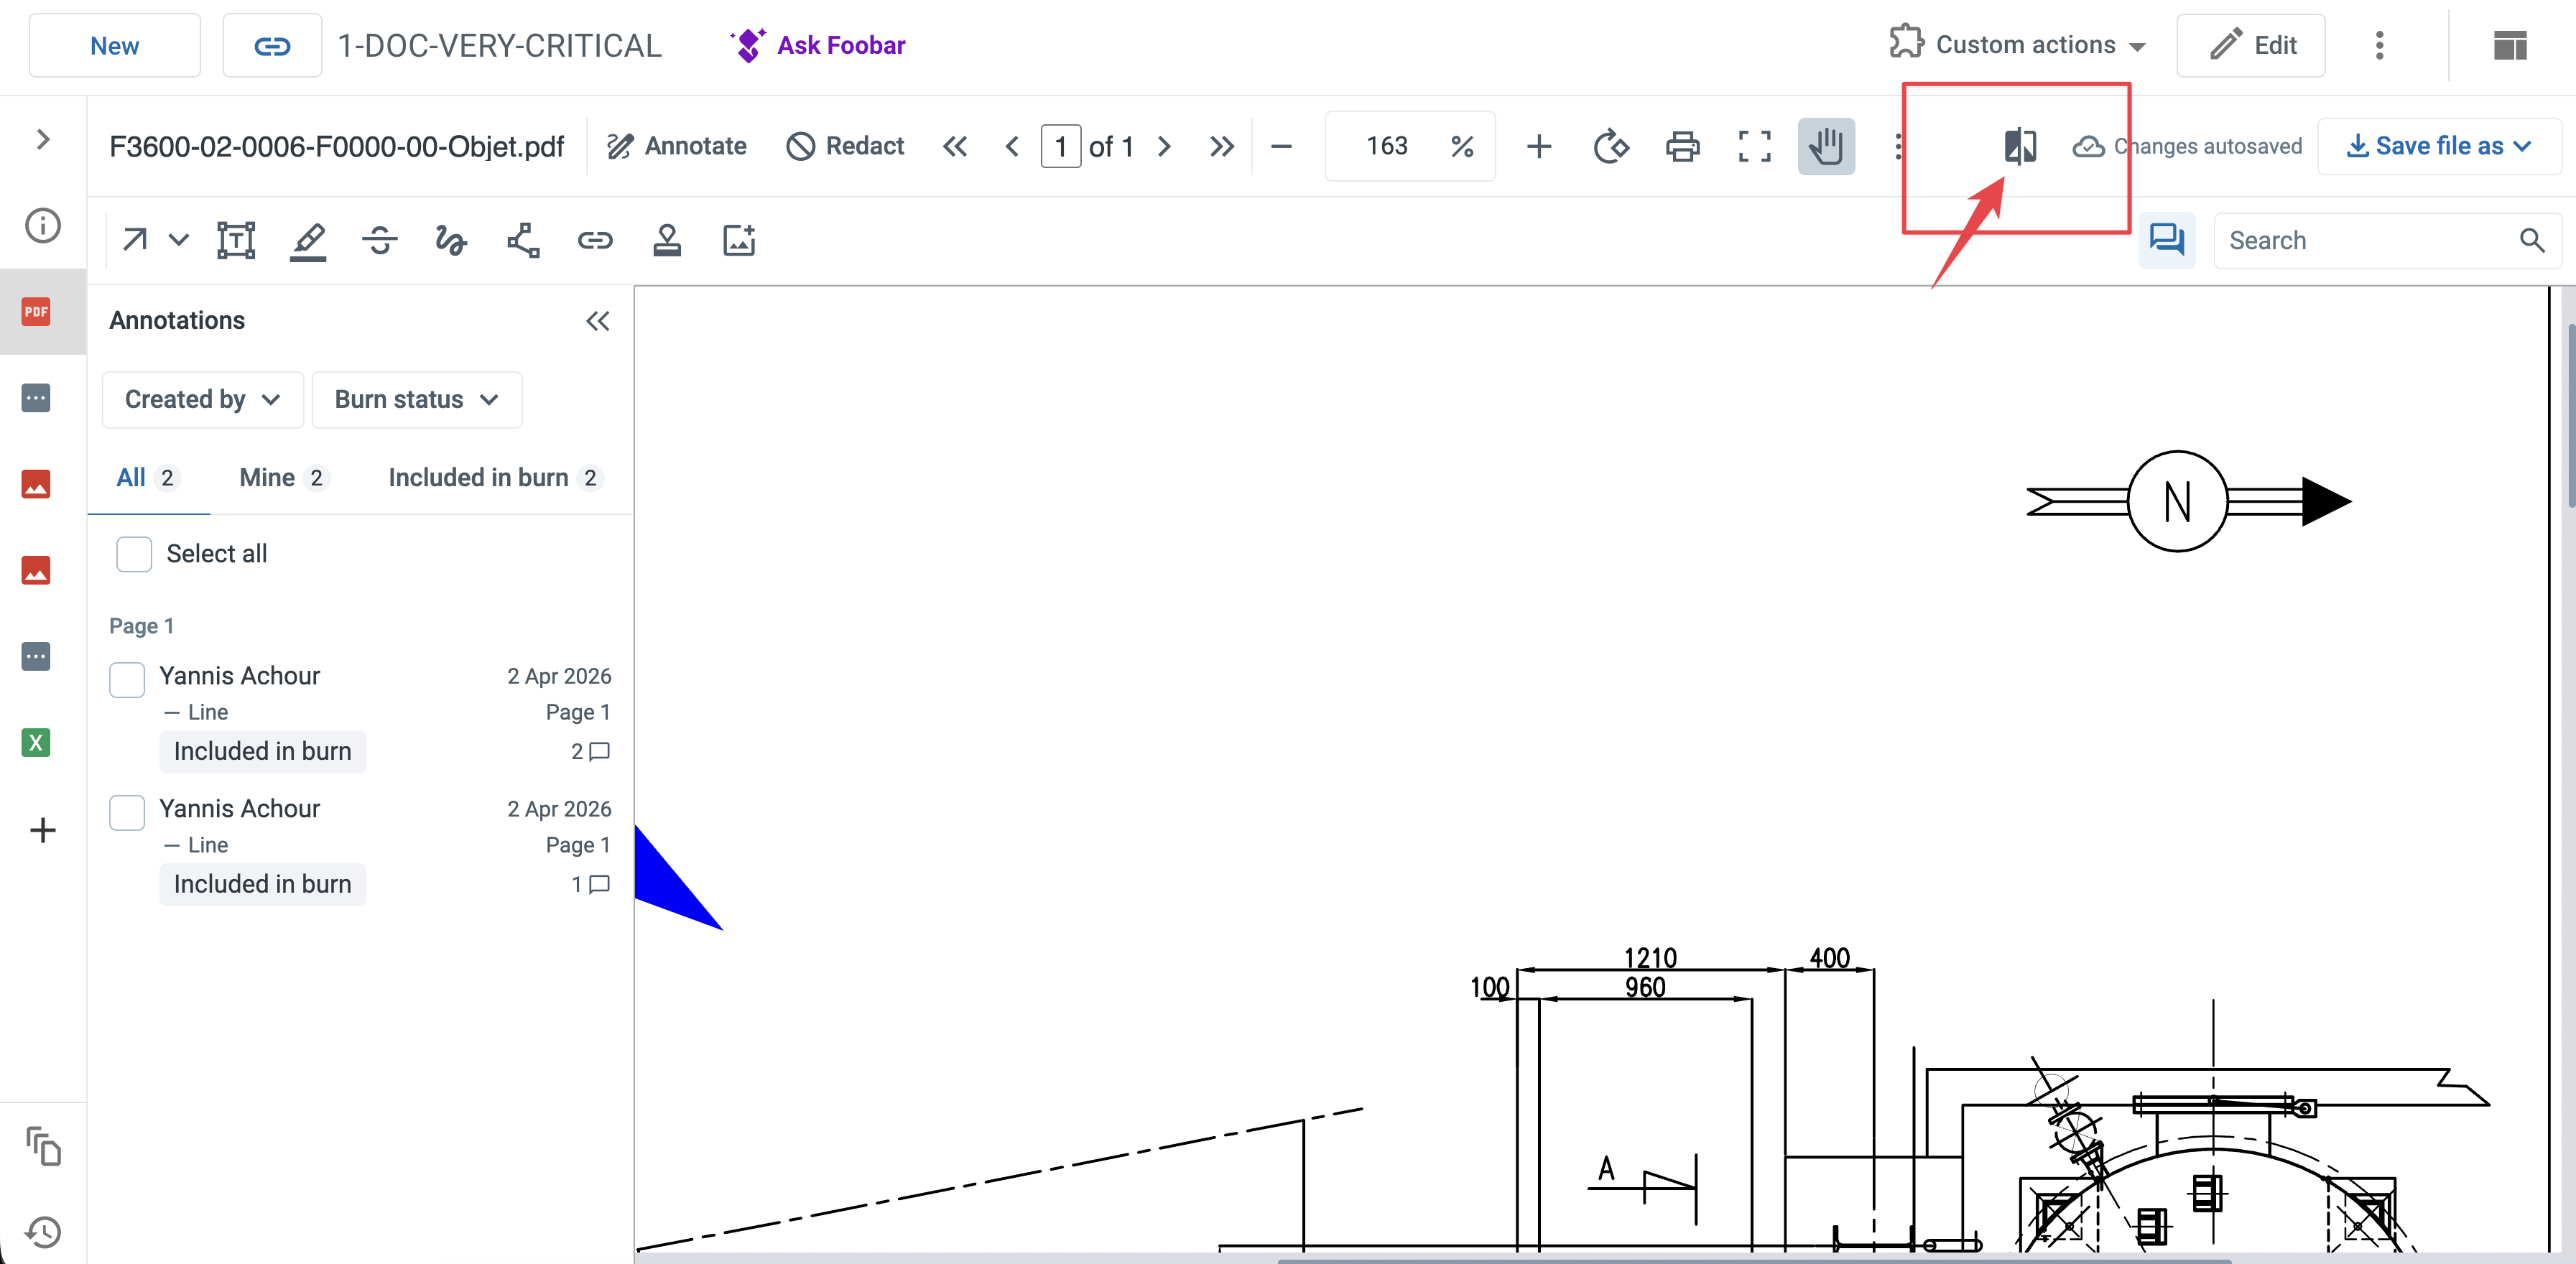Viewport: 2576px width, 1264px height.
Task: Open Burn status filter dropdown
Action: tap(416, 399)
